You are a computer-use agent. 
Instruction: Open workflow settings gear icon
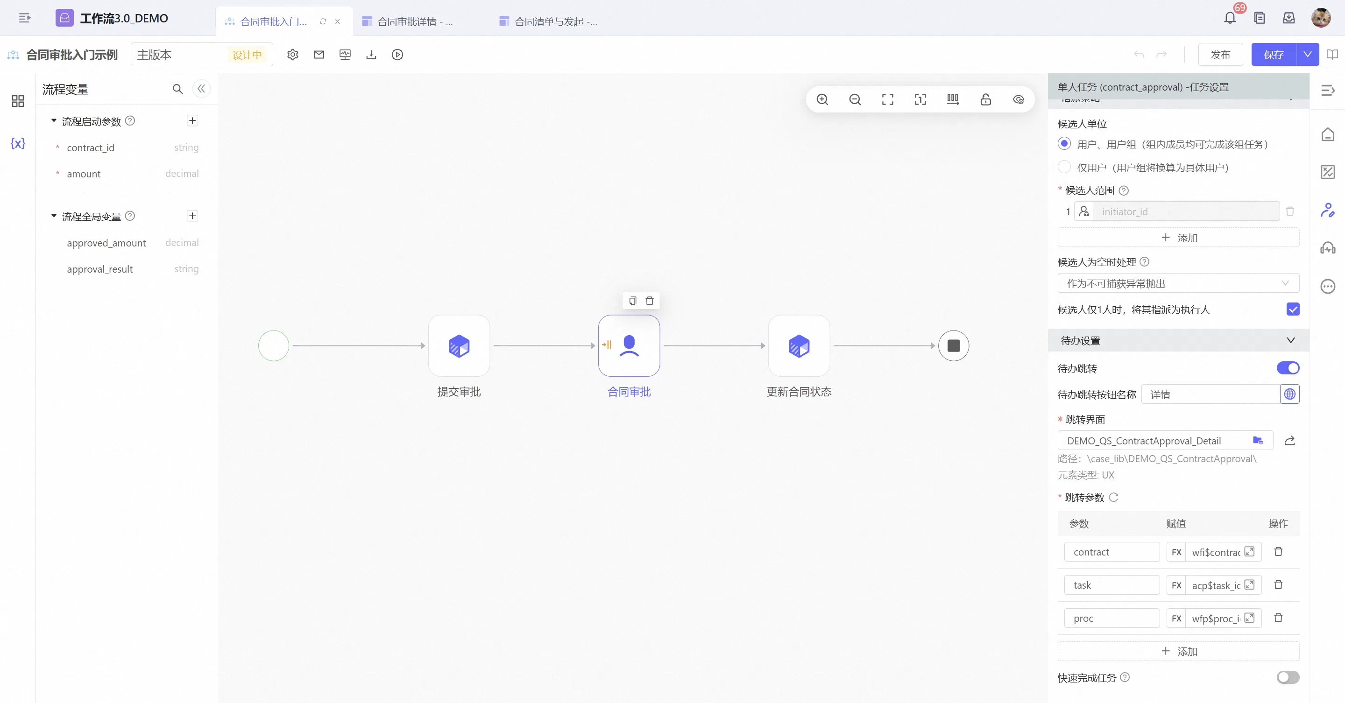point(293,55)
